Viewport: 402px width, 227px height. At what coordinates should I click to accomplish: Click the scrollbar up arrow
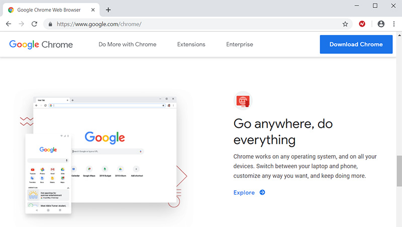pyautogui.click(x=399, y=35)
